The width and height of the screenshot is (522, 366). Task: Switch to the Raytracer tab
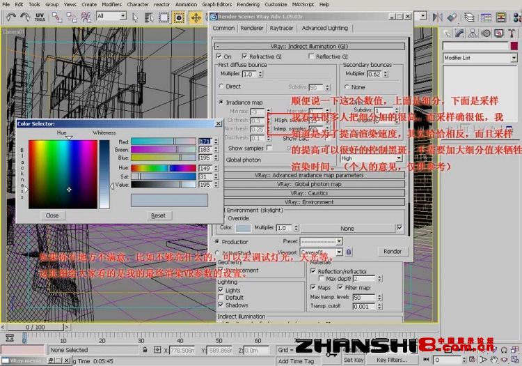coord(281,29)
